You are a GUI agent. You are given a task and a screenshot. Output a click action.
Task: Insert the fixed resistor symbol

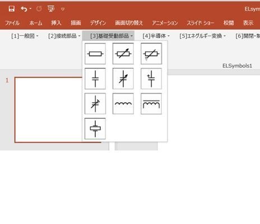95,54
